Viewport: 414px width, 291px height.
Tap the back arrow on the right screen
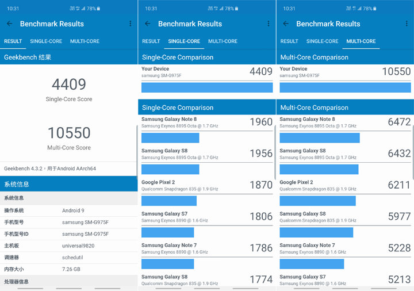286,24
